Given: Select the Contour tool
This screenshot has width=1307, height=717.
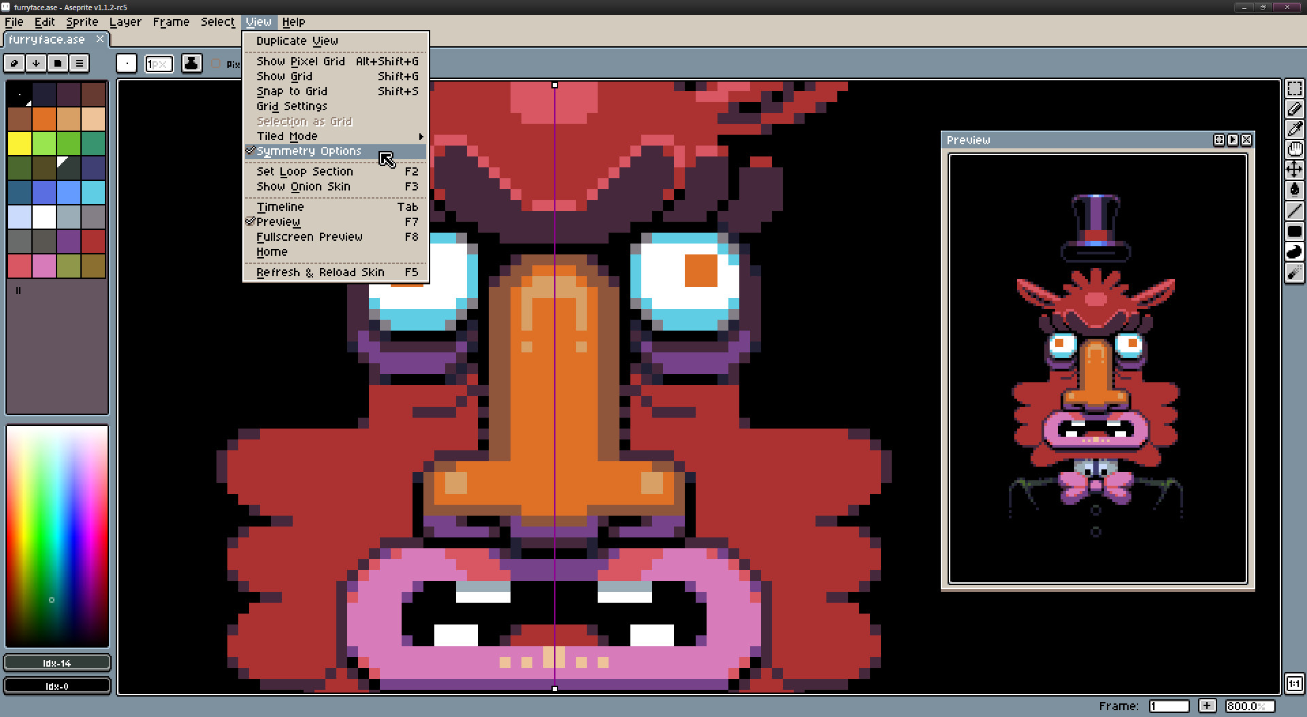Looking at the screenshot, I should pos(1296,251).
